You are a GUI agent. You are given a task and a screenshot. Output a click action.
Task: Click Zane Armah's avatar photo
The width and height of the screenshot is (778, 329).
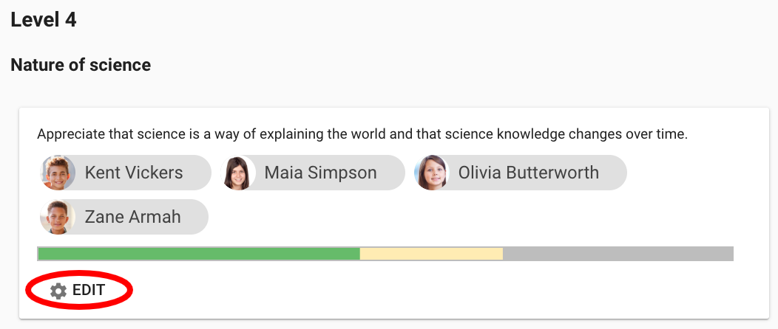pos(58,217)
